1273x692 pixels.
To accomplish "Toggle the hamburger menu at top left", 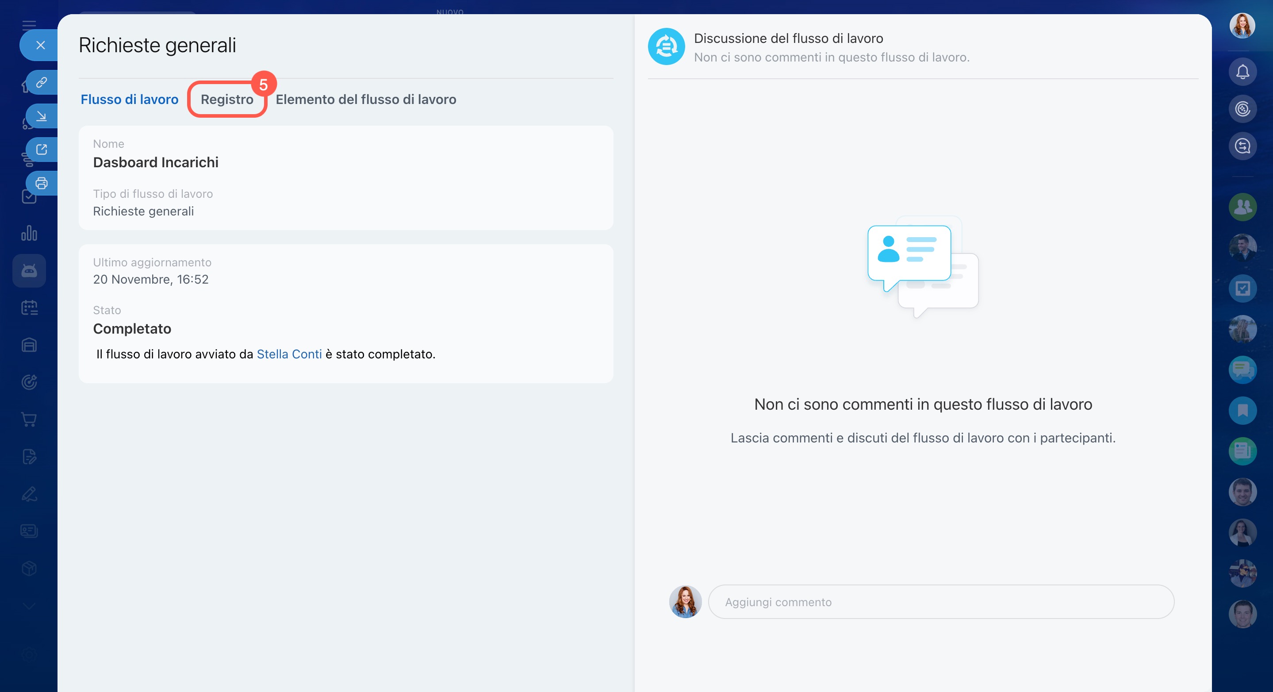I will (x=29, y=25).
